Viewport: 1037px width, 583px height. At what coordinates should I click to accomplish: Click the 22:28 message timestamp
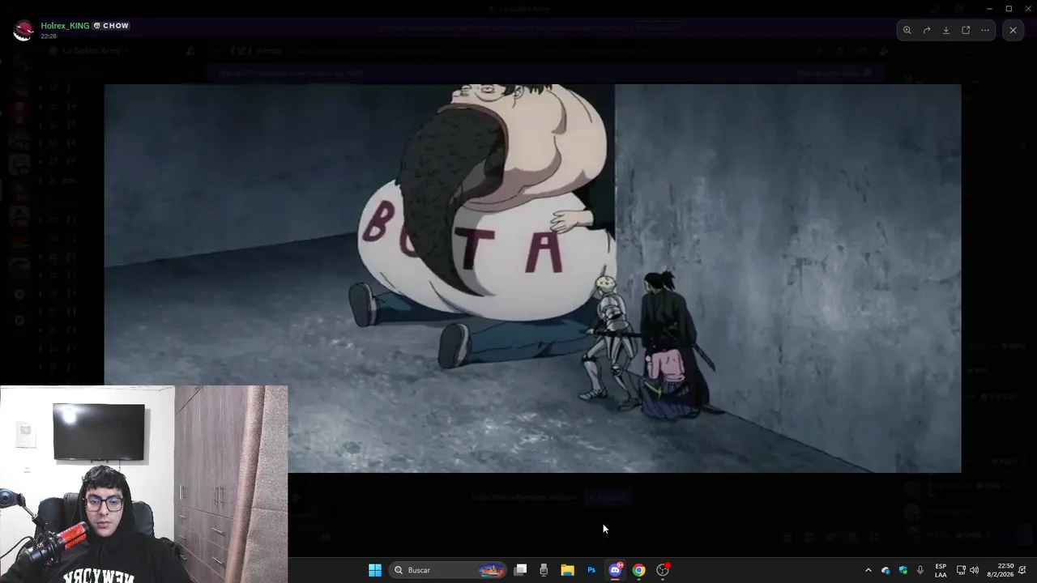click(49, 36)
